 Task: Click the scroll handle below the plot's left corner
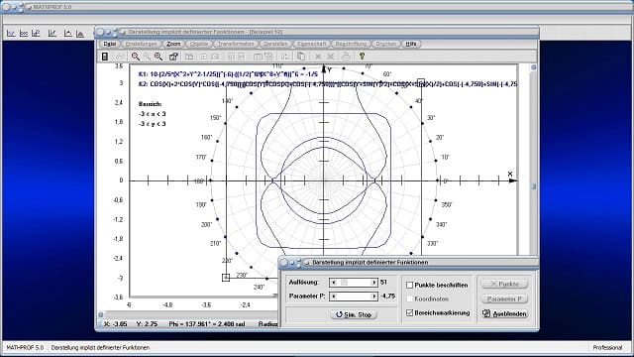tap(101, 314)
